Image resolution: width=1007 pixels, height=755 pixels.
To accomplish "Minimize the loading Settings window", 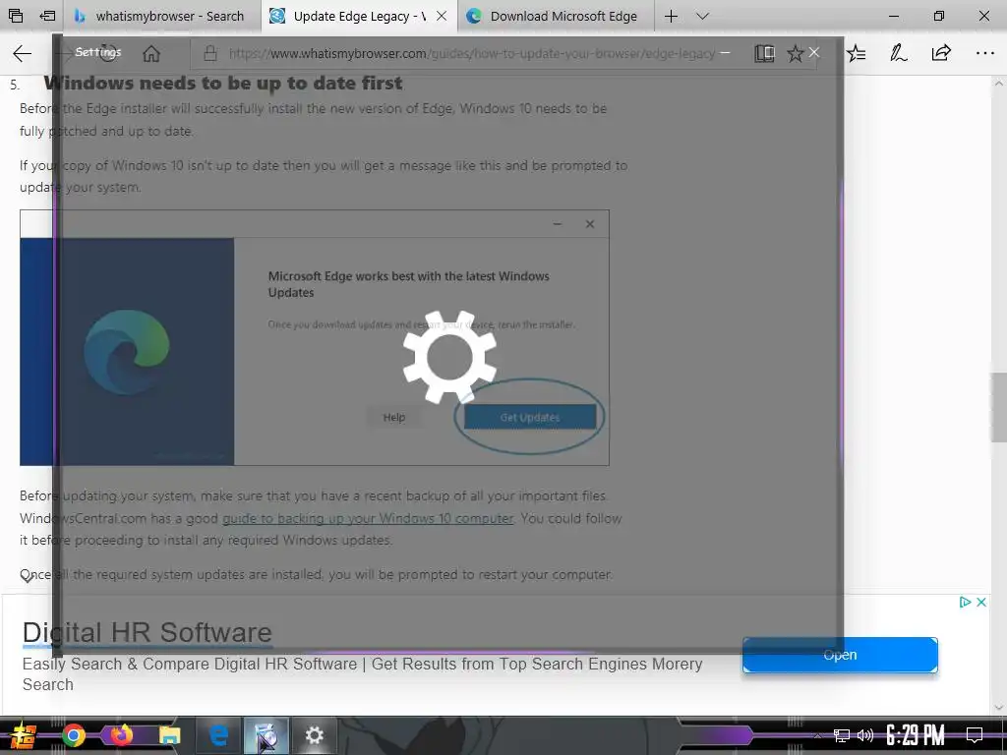I will pos(725,52).
